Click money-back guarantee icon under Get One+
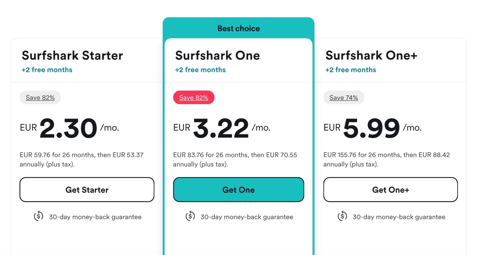This screenshot has height=255, width=478. coord(342,216)
